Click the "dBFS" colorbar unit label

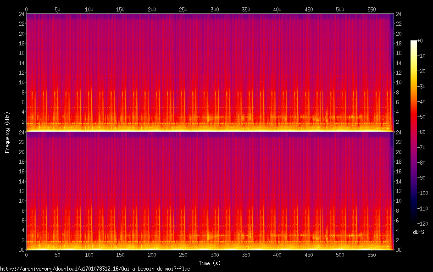tap(418, 232)
